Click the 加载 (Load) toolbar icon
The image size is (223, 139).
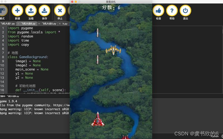(x=31, y=11)
